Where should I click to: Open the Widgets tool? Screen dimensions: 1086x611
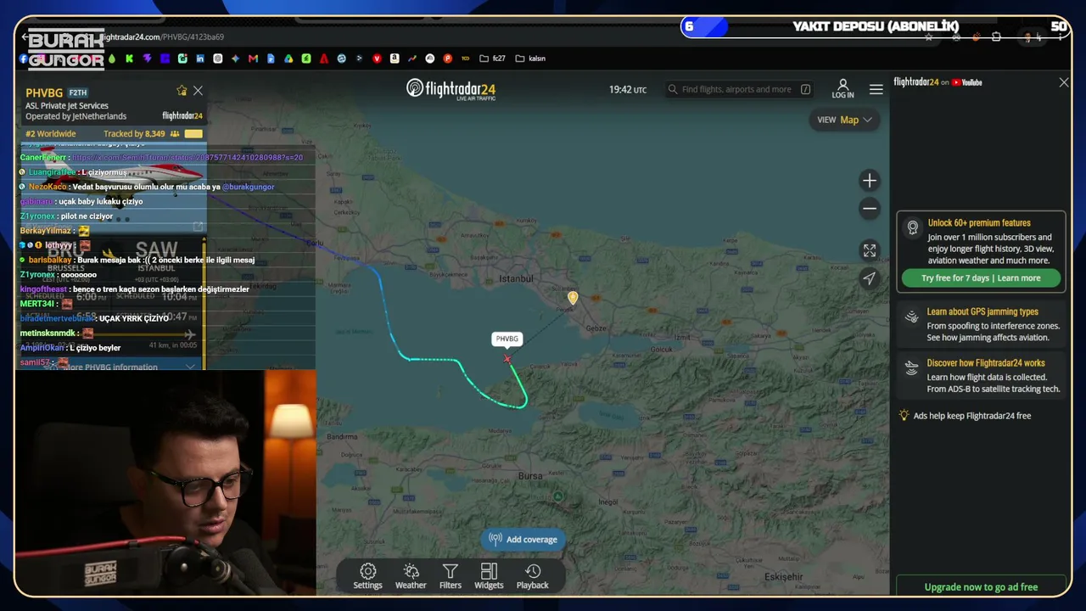tap(489, 576)
